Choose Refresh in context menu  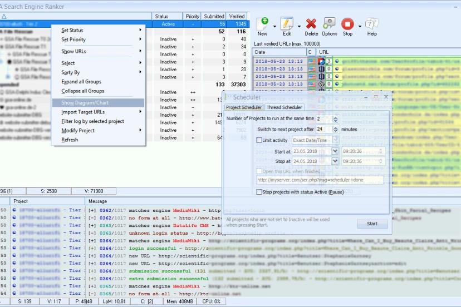tap(99, 140)
